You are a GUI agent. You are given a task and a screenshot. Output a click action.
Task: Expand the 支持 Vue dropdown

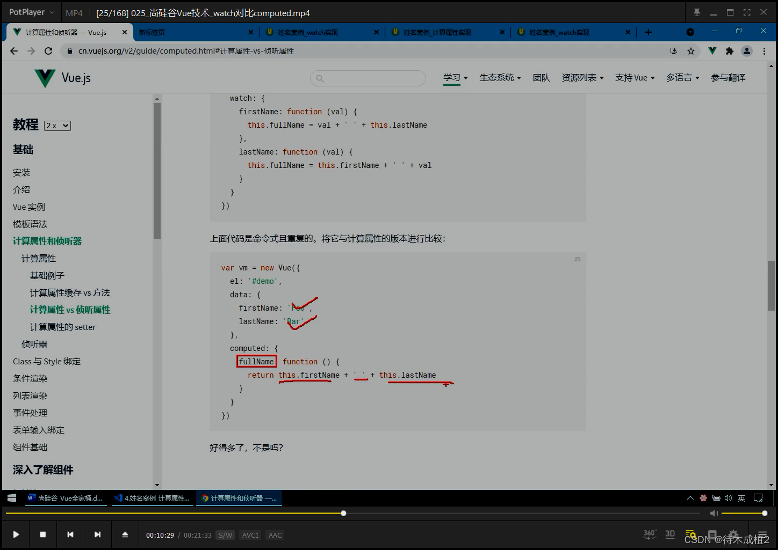pos(635,78)
